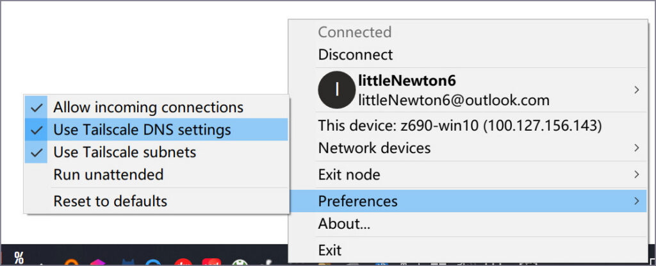This screenshot has width=656, height=266.
Task: Click the Preferences submenu chevron
Action: click(x=636, y=201)
